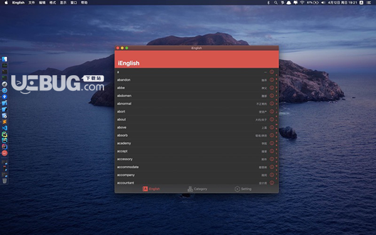Open Visual Studio Code in Dock
This screenshot has width=376, height=235.
(x=4, y=128)
